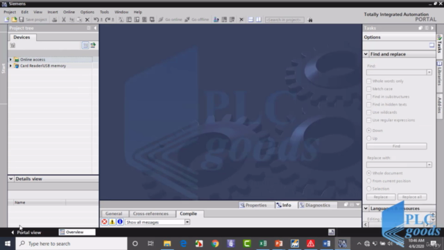Click the Redo arrow icon
444x250 pixels.
point(108,19)
